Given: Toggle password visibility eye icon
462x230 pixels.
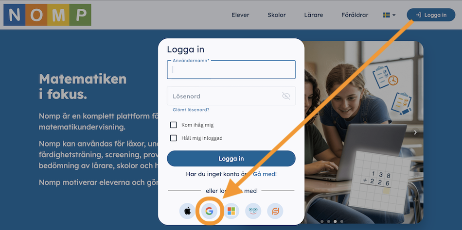Looking at the screenshot, I should (x=286, y=96).
